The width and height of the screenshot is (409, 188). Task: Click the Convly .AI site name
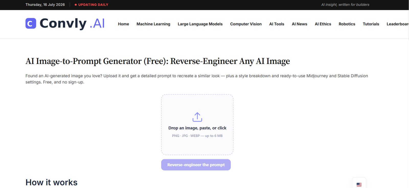tap(72, 23)
